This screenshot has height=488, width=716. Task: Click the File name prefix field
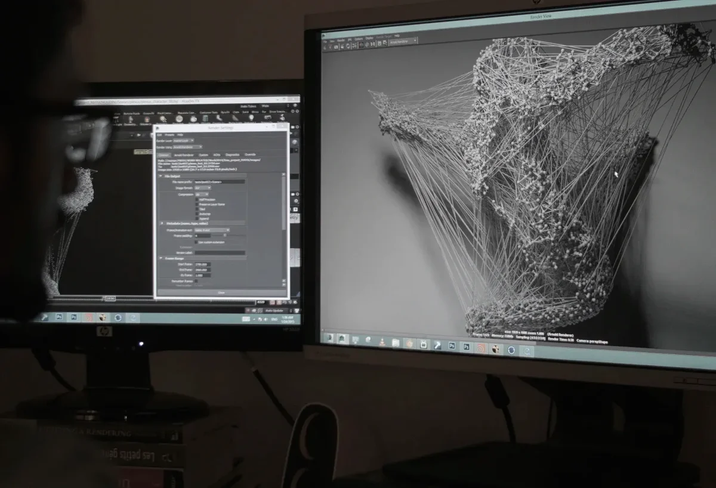pyautogui.click(x=220, y=182)
